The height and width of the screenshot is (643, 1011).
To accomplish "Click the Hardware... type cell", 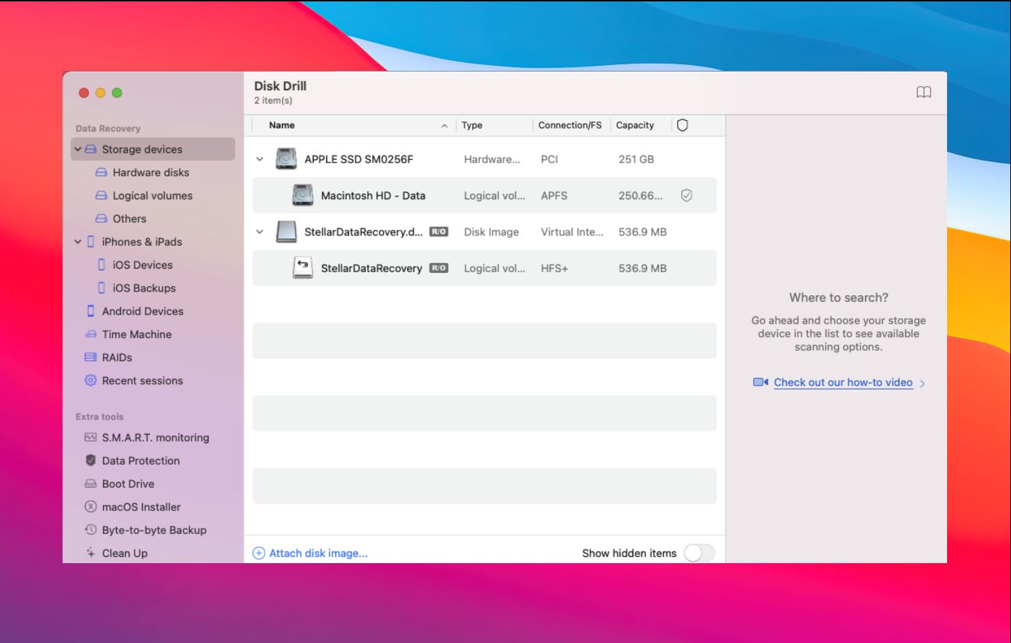I will (x=492, y=159).
